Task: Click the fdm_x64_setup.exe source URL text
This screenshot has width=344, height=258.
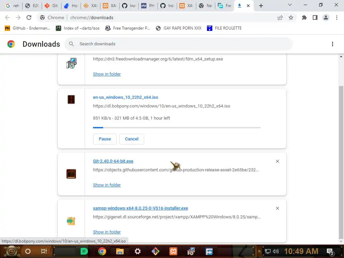Action: click(158, 59)
